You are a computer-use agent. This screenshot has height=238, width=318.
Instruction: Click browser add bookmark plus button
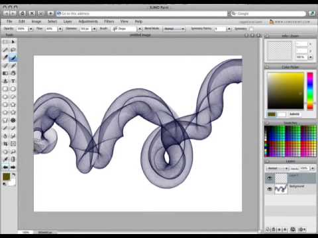[50, 14]
